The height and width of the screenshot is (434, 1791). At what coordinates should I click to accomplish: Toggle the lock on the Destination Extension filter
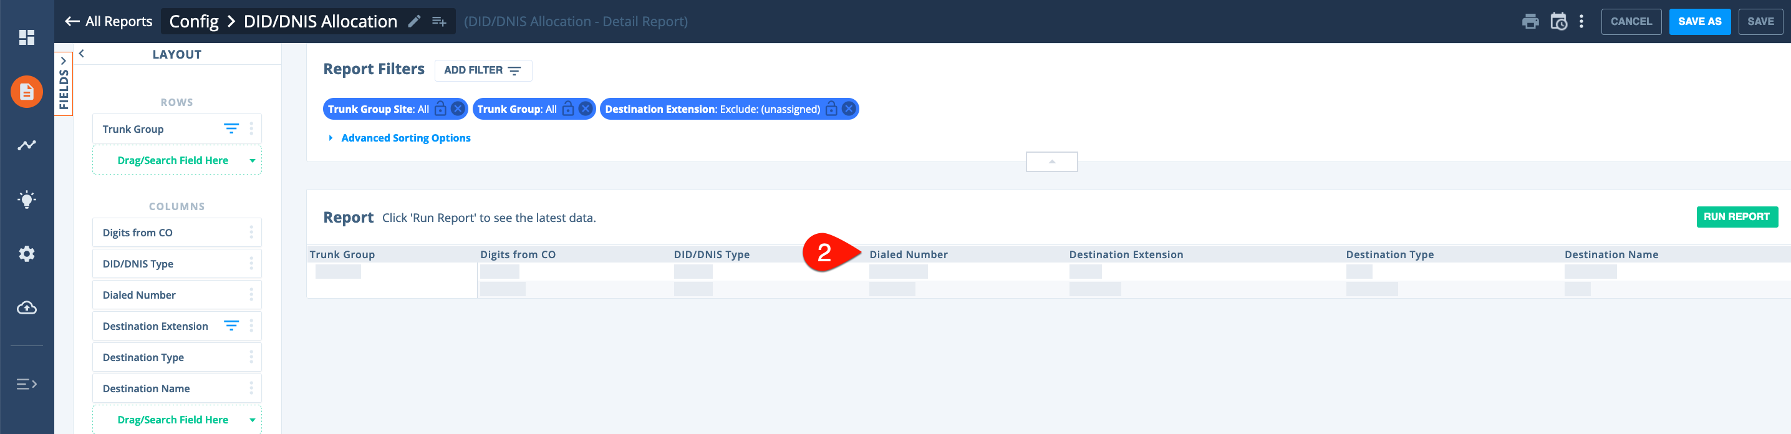pos(831,109)
